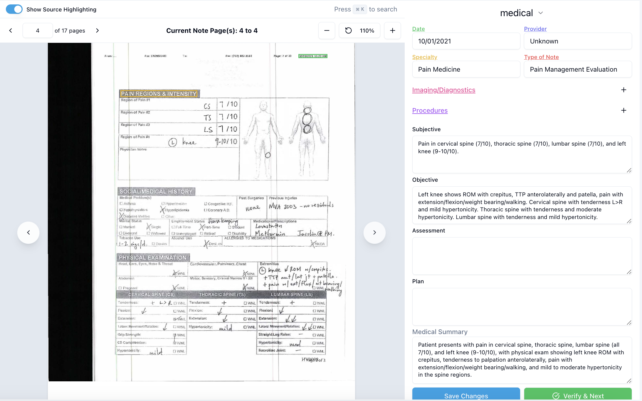642x401 pixels.
Task: Click the Save Changes button
Action: pos(466,395)
